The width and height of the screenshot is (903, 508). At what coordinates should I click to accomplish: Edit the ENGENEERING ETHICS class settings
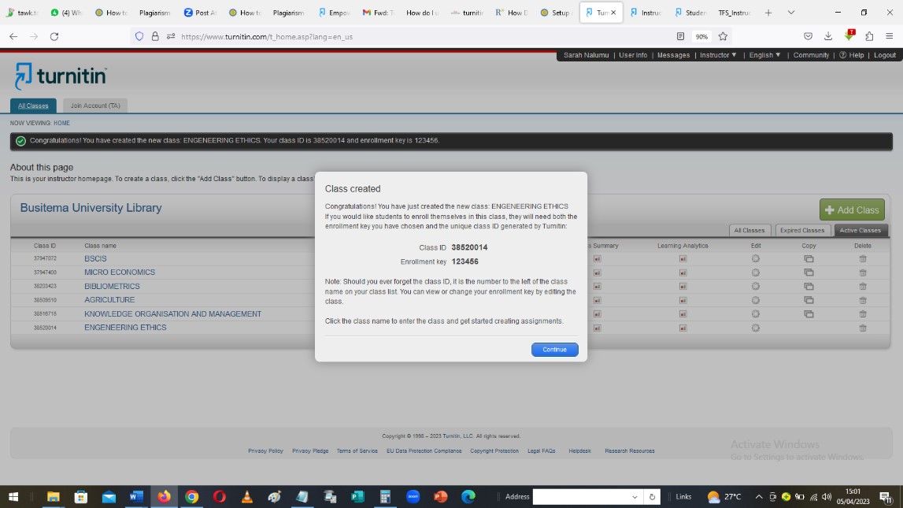[x=756, y=328]
